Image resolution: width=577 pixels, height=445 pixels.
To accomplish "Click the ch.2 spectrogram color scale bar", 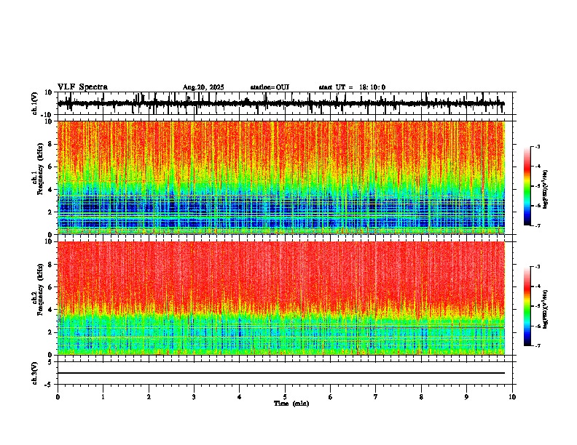I will [527, 306].
